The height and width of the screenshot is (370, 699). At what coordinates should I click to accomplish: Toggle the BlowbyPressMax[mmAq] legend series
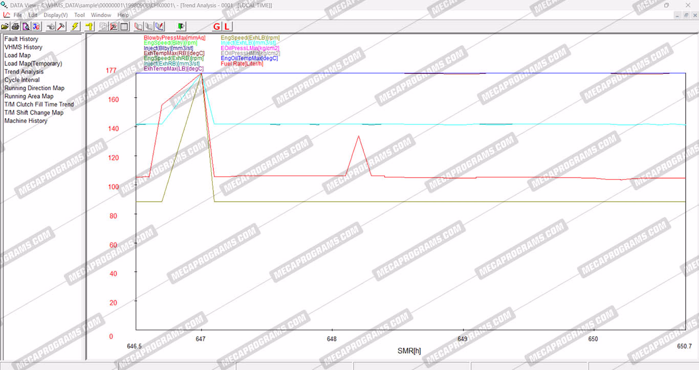coord(174,38)
